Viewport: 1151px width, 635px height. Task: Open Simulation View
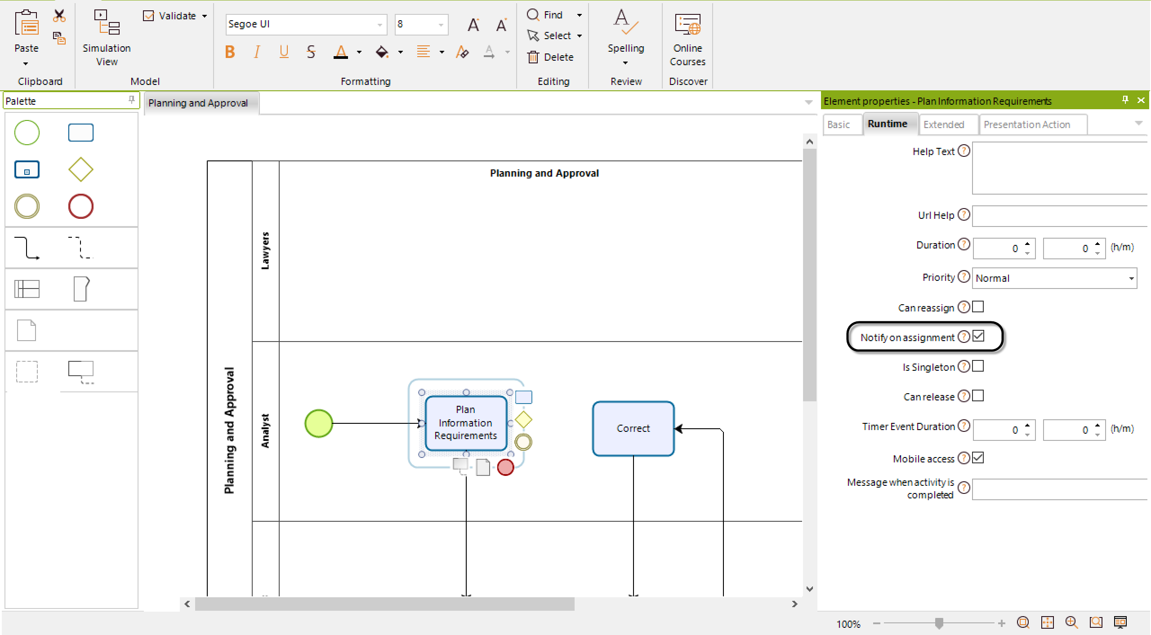tap(107, 38)
